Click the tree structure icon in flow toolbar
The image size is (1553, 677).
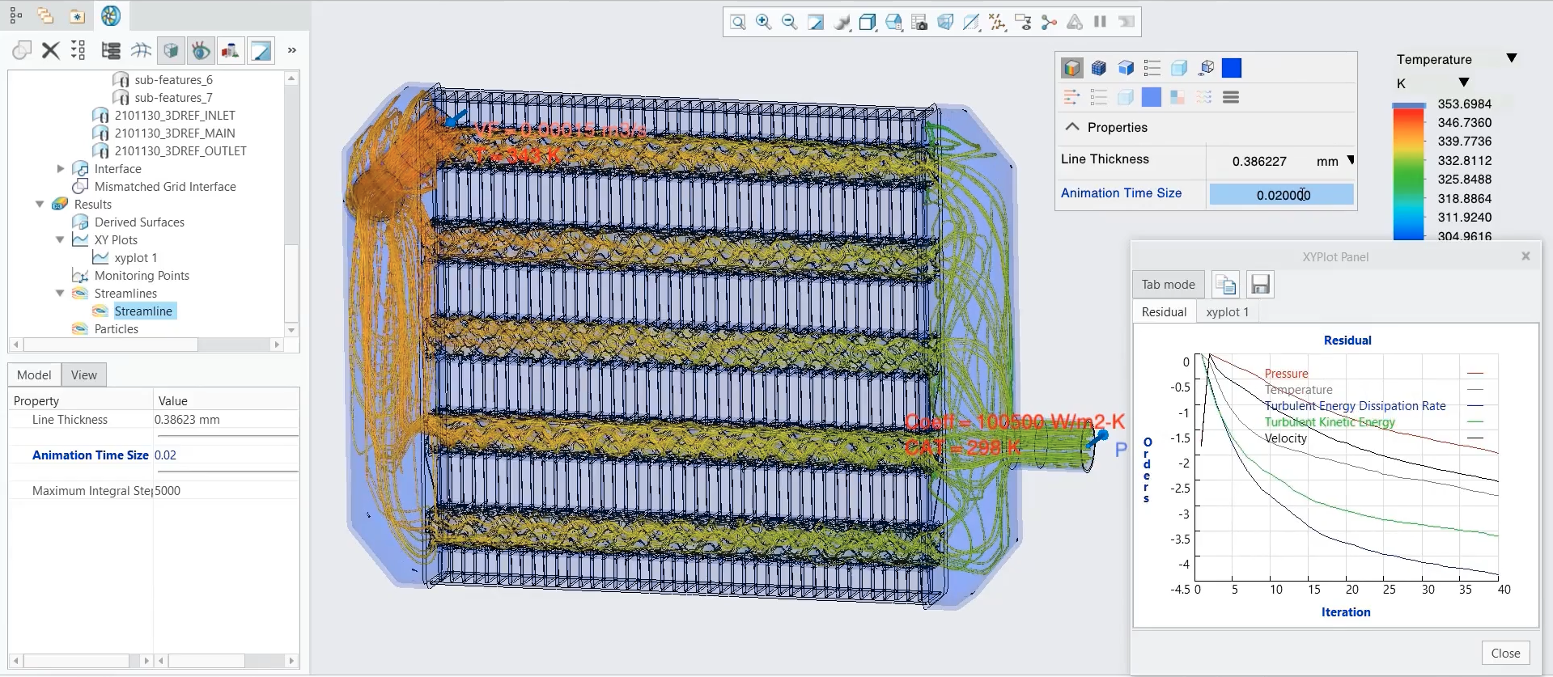pyautogui.click(x=111, y=51)
